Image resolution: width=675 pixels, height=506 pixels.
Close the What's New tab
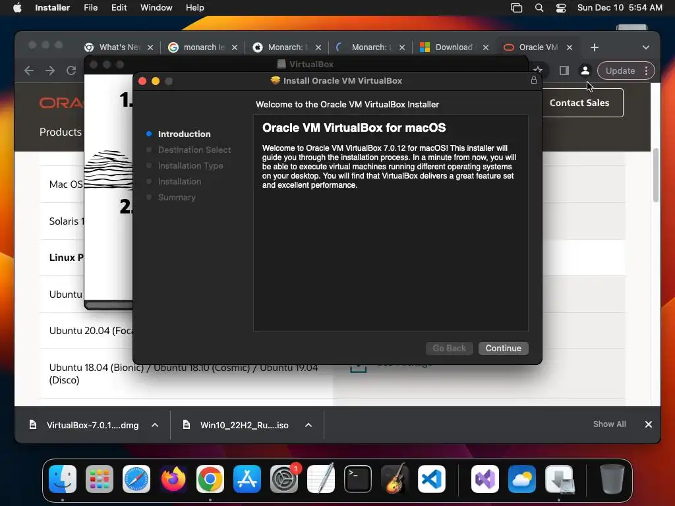[x=150, y=47]
